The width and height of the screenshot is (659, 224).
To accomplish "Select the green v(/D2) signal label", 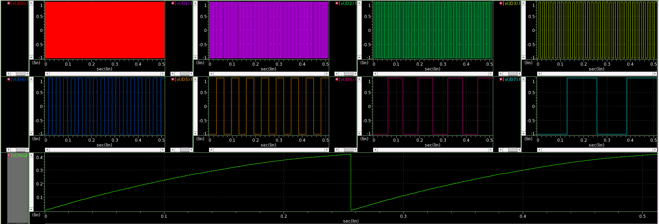I will pyautogui.click(x=347, y=3).
